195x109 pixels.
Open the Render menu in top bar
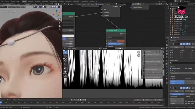point(7,1)
